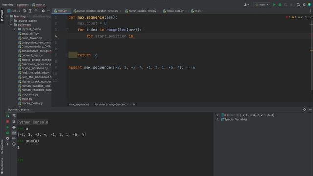Open console history clock icon
Image resolution: width=313 pixels, height=176 pixels.
coord(14,144)
